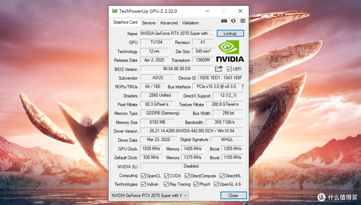This screenshot has height=205, width=361.
Task: Click the Revision field showing A1
Action: click(203, 42)
